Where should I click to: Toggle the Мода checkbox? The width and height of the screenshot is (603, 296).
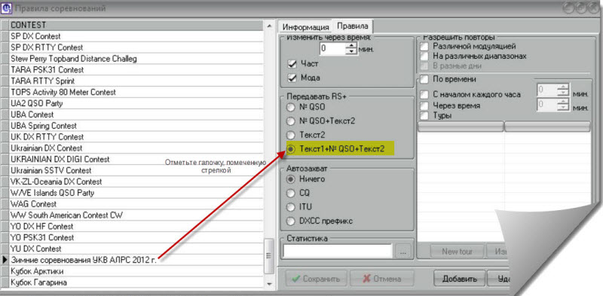(x=292, y=78)
